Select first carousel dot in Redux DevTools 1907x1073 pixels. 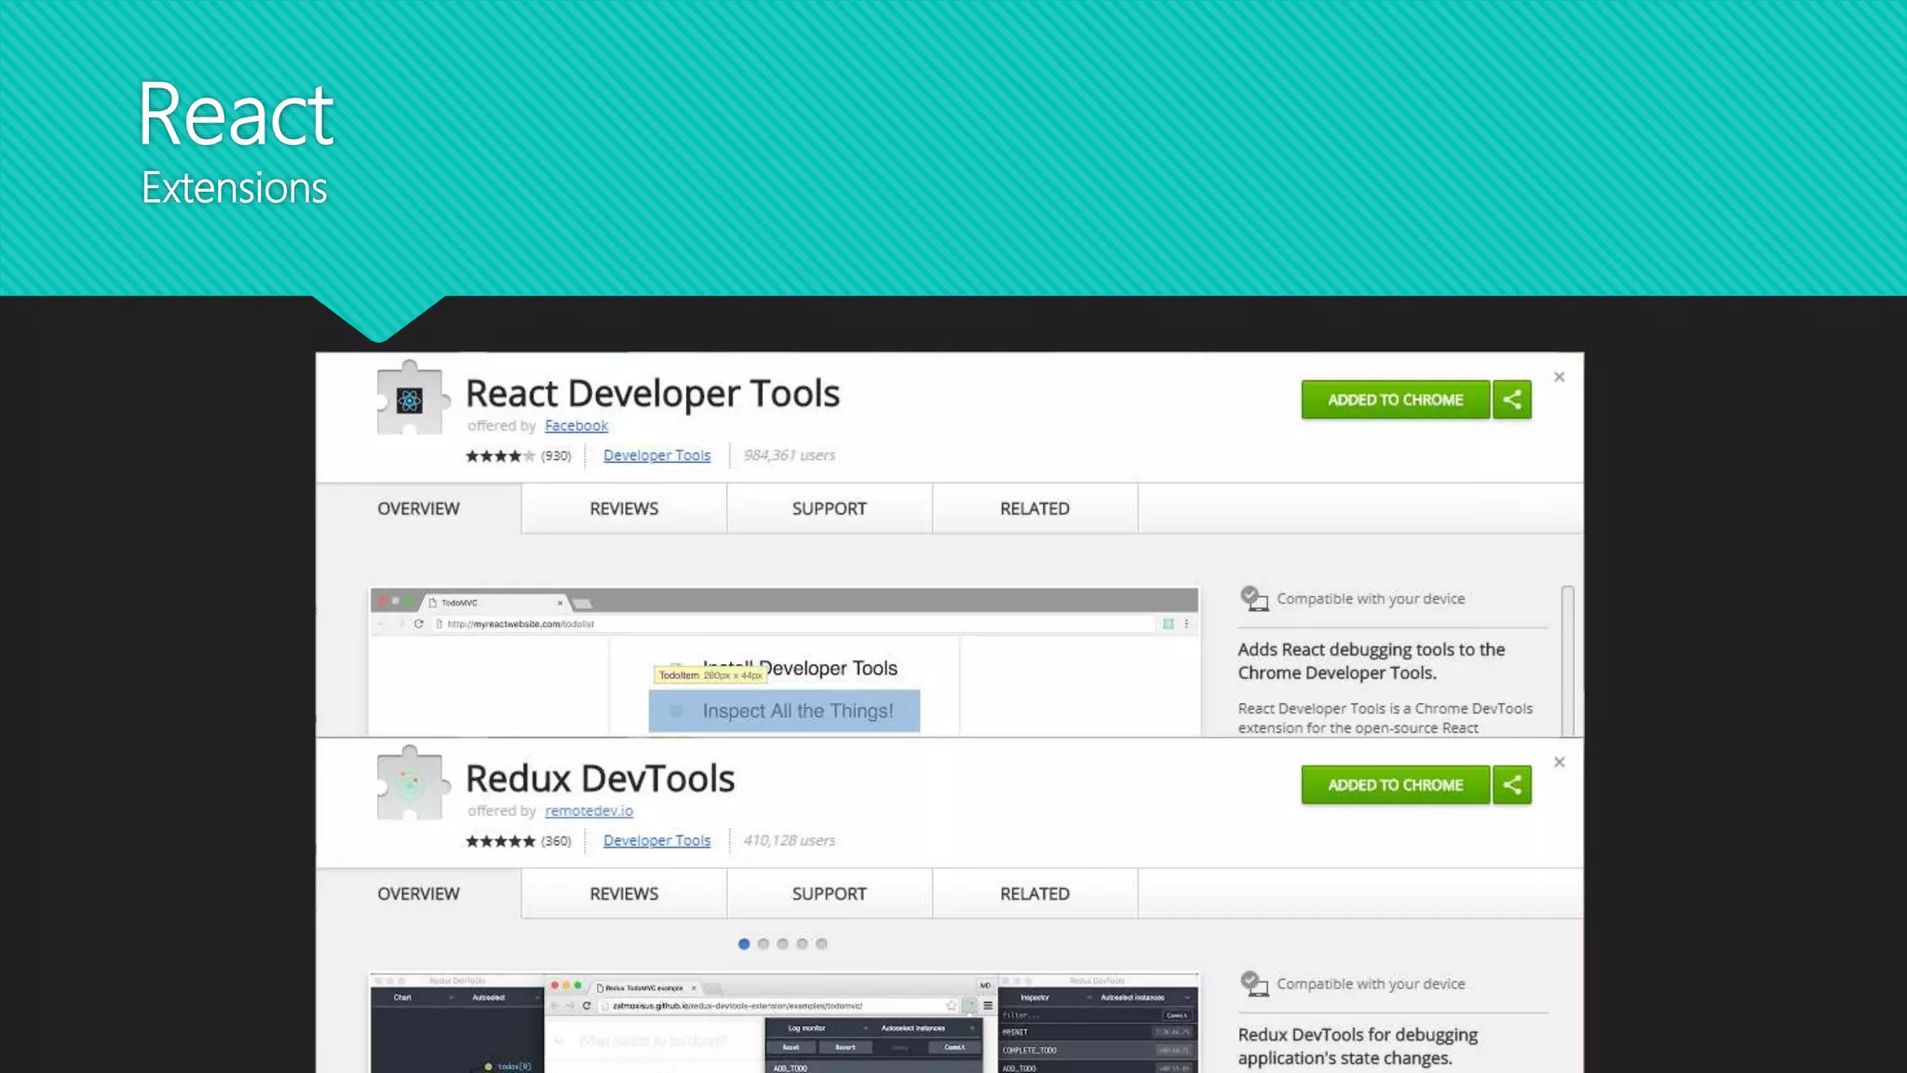pos(744,944)
